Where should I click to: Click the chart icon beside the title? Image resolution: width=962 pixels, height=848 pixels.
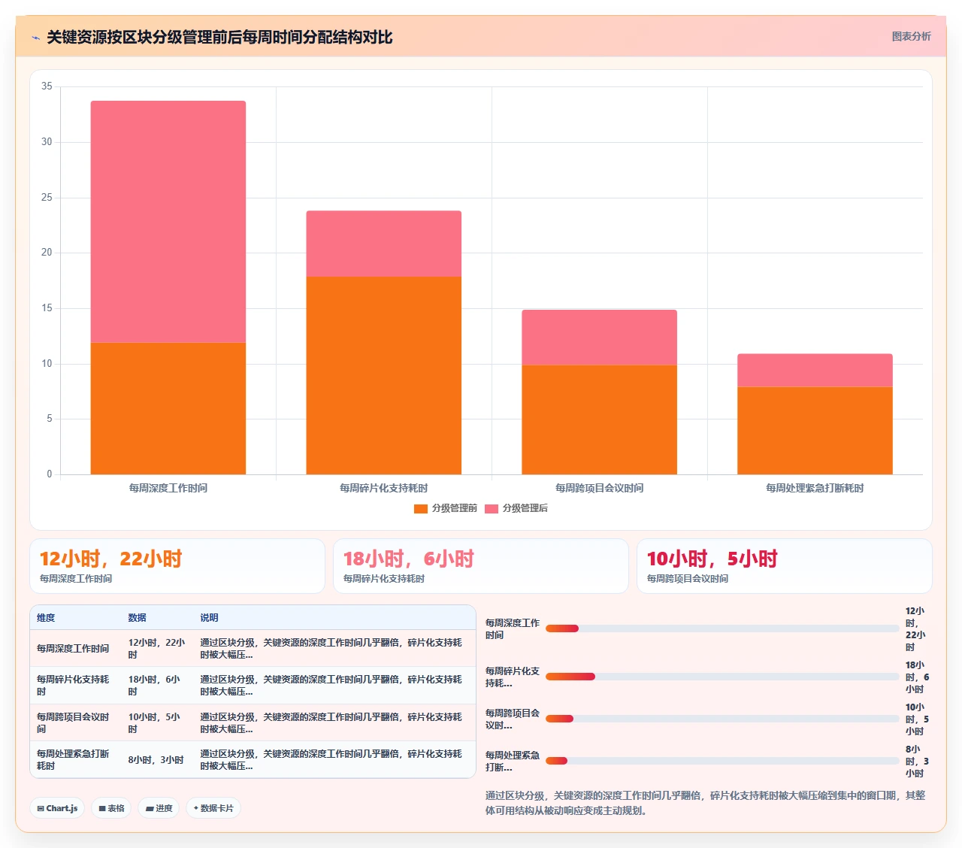coord(36,38)
